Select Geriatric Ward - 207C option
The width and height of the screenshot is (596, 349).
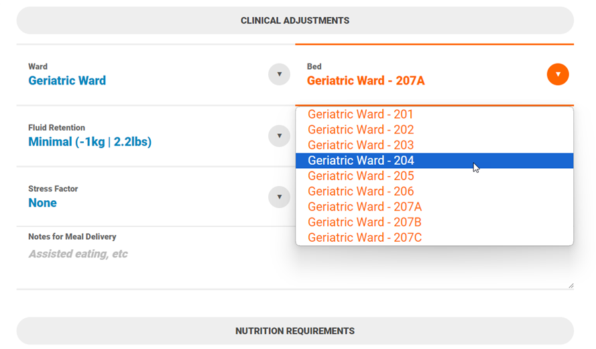(x=365, y=238)
